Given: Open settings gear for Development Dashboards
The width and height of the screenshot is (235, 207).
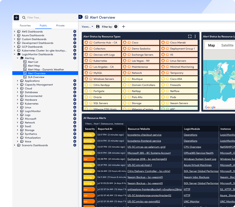Looking at the screenshot, I should tap(75, 43).
